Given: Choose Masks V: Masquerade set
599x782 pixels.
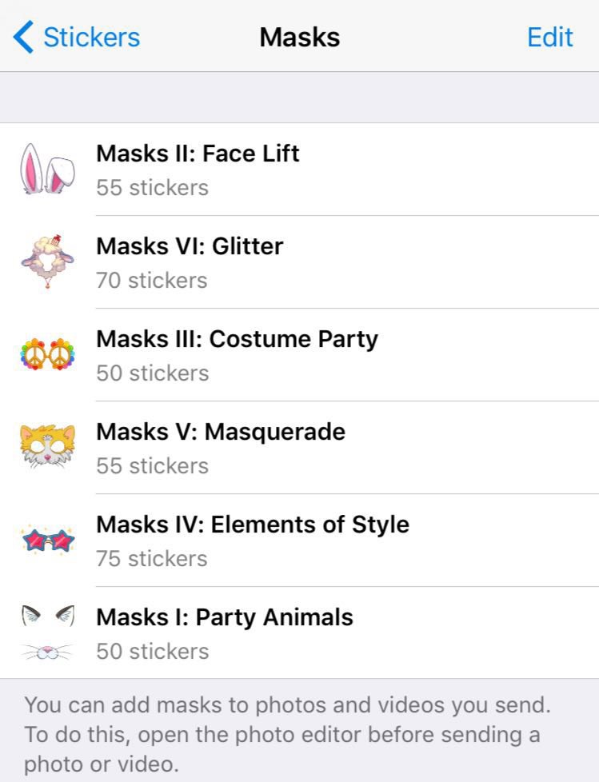Looking at the screenshot, I should (221, 431).
